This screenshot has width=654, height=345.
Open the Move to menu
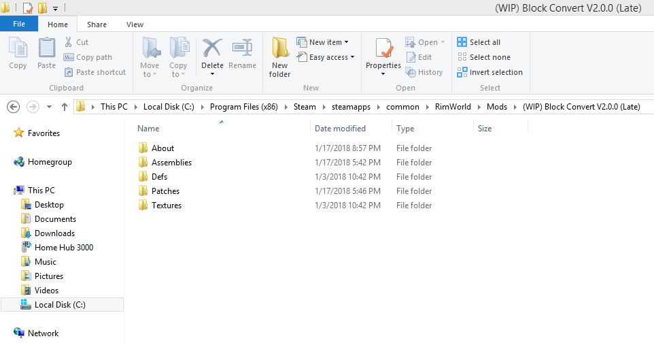[x=150, y=57]
